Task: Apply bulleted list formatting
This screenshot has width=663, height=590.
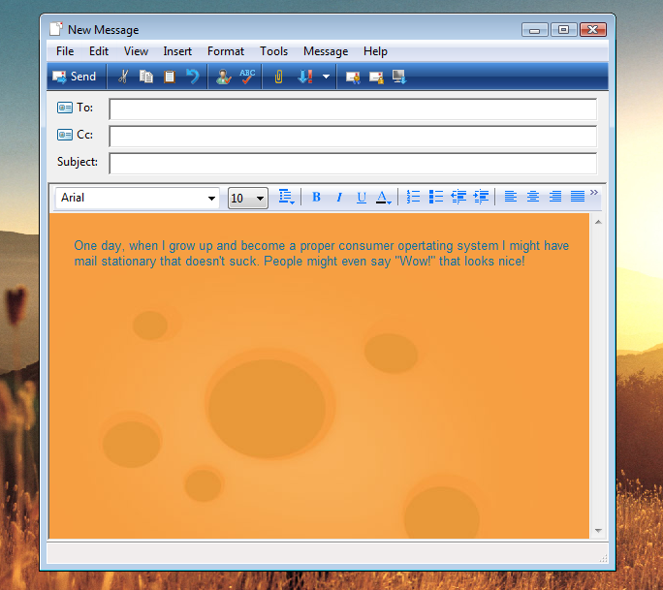Action: [436, 197]
